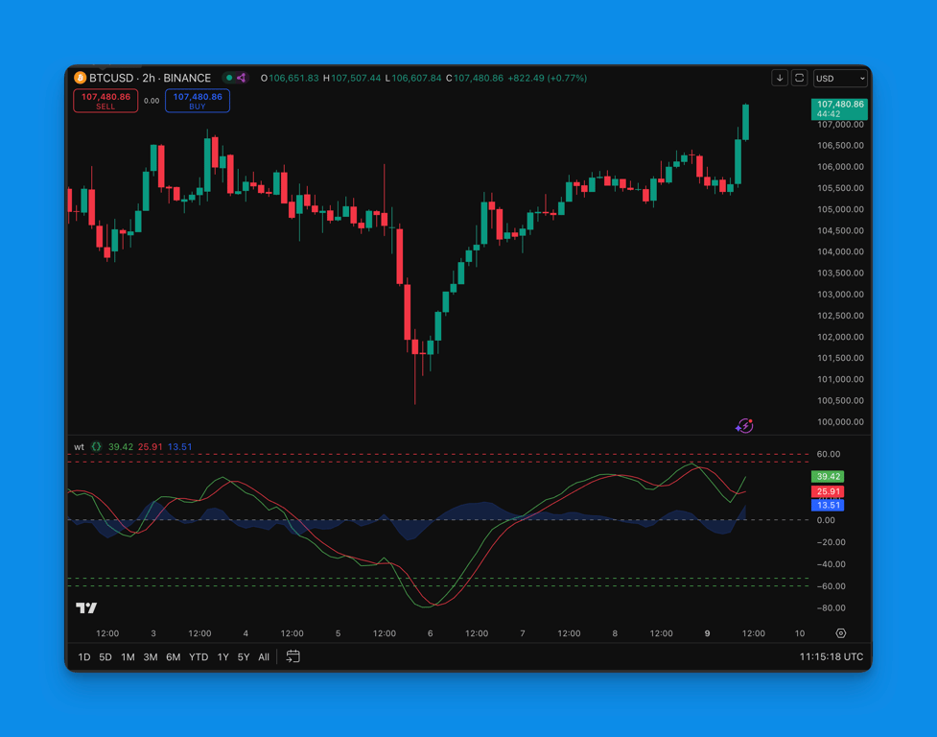The image size is (937, 737).
Task: Click the bold date 9 on time axis
Action: click(x=707, y=633)
